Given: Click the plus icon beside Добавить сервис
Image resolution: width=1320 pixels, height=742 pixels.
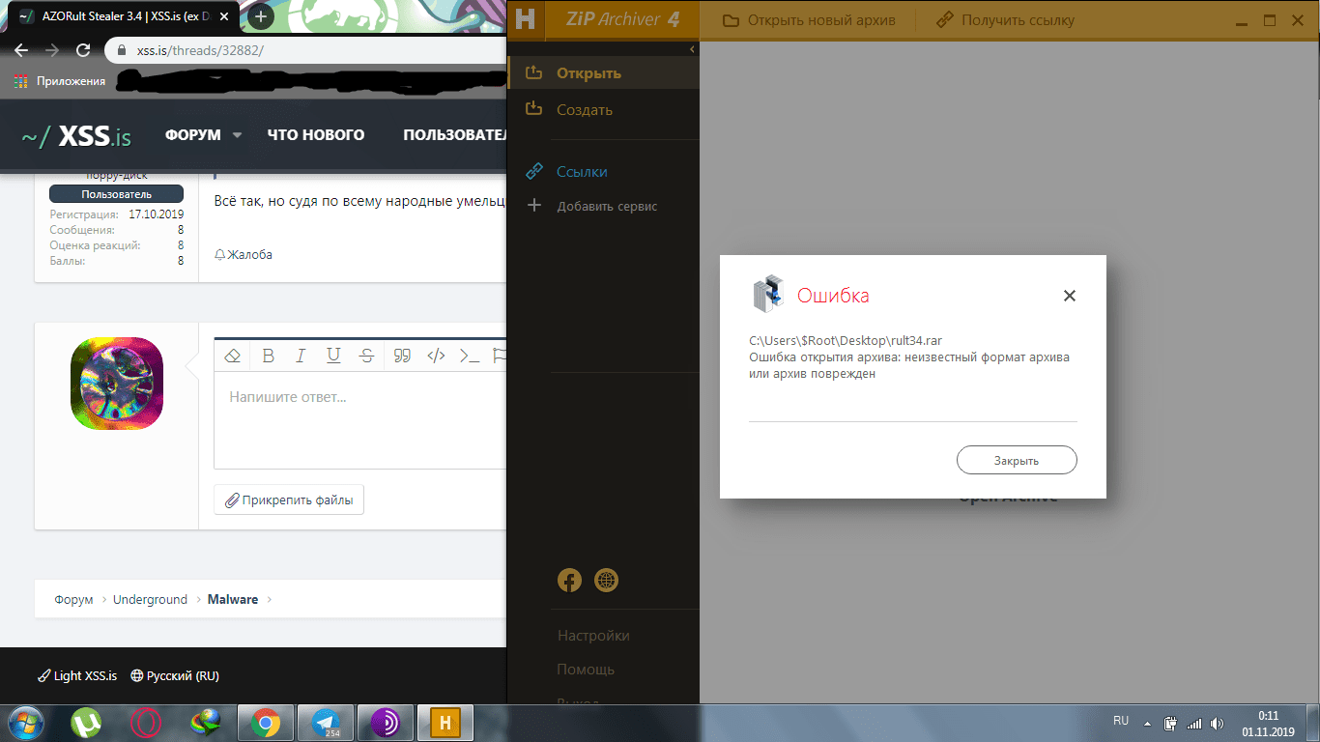Looking at the screenshot, I should coord(533,205).
